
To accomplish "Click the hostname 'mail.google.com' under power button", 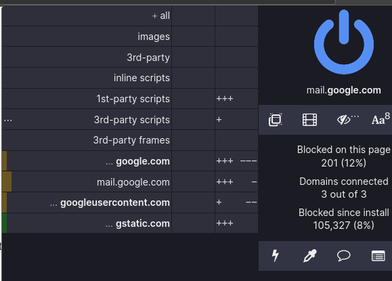I will point(344,90).
